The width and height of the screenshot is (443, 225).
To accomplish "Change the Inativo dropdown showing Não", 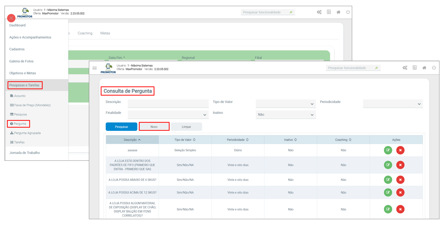I will coord(286,115).
